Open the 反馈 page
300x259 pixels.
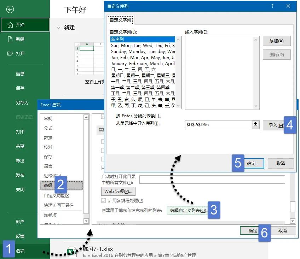(x=20, y=236)
